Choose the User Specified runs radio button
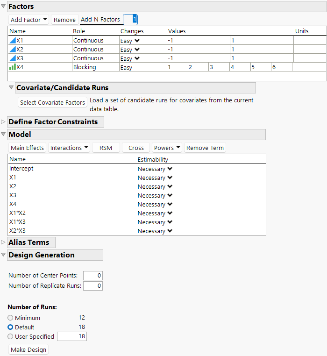Screen dimensions: 327x356 click(x=10, y=337)
